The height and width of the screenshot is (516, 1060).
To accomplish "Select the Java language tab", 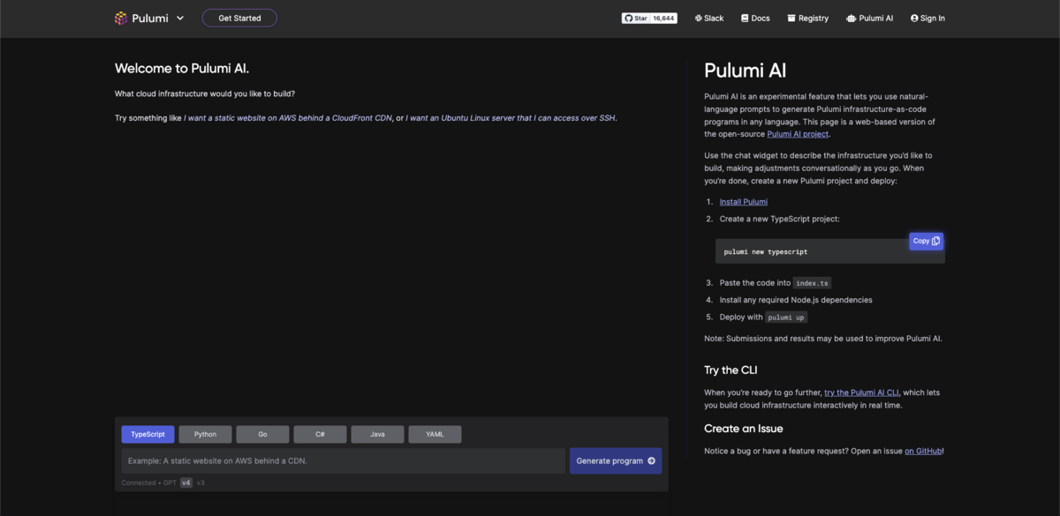I will tap(377, 434).
